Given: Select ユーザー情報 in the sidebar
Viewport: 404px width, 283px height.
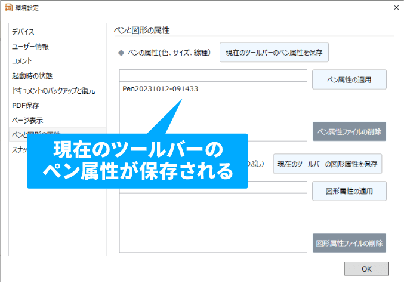Looking at the screenshot, I should click(30, 46).
